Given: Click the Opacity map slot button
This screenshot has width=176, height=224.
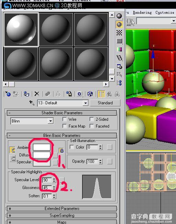Looking at the screenshot, I should 109,162.
